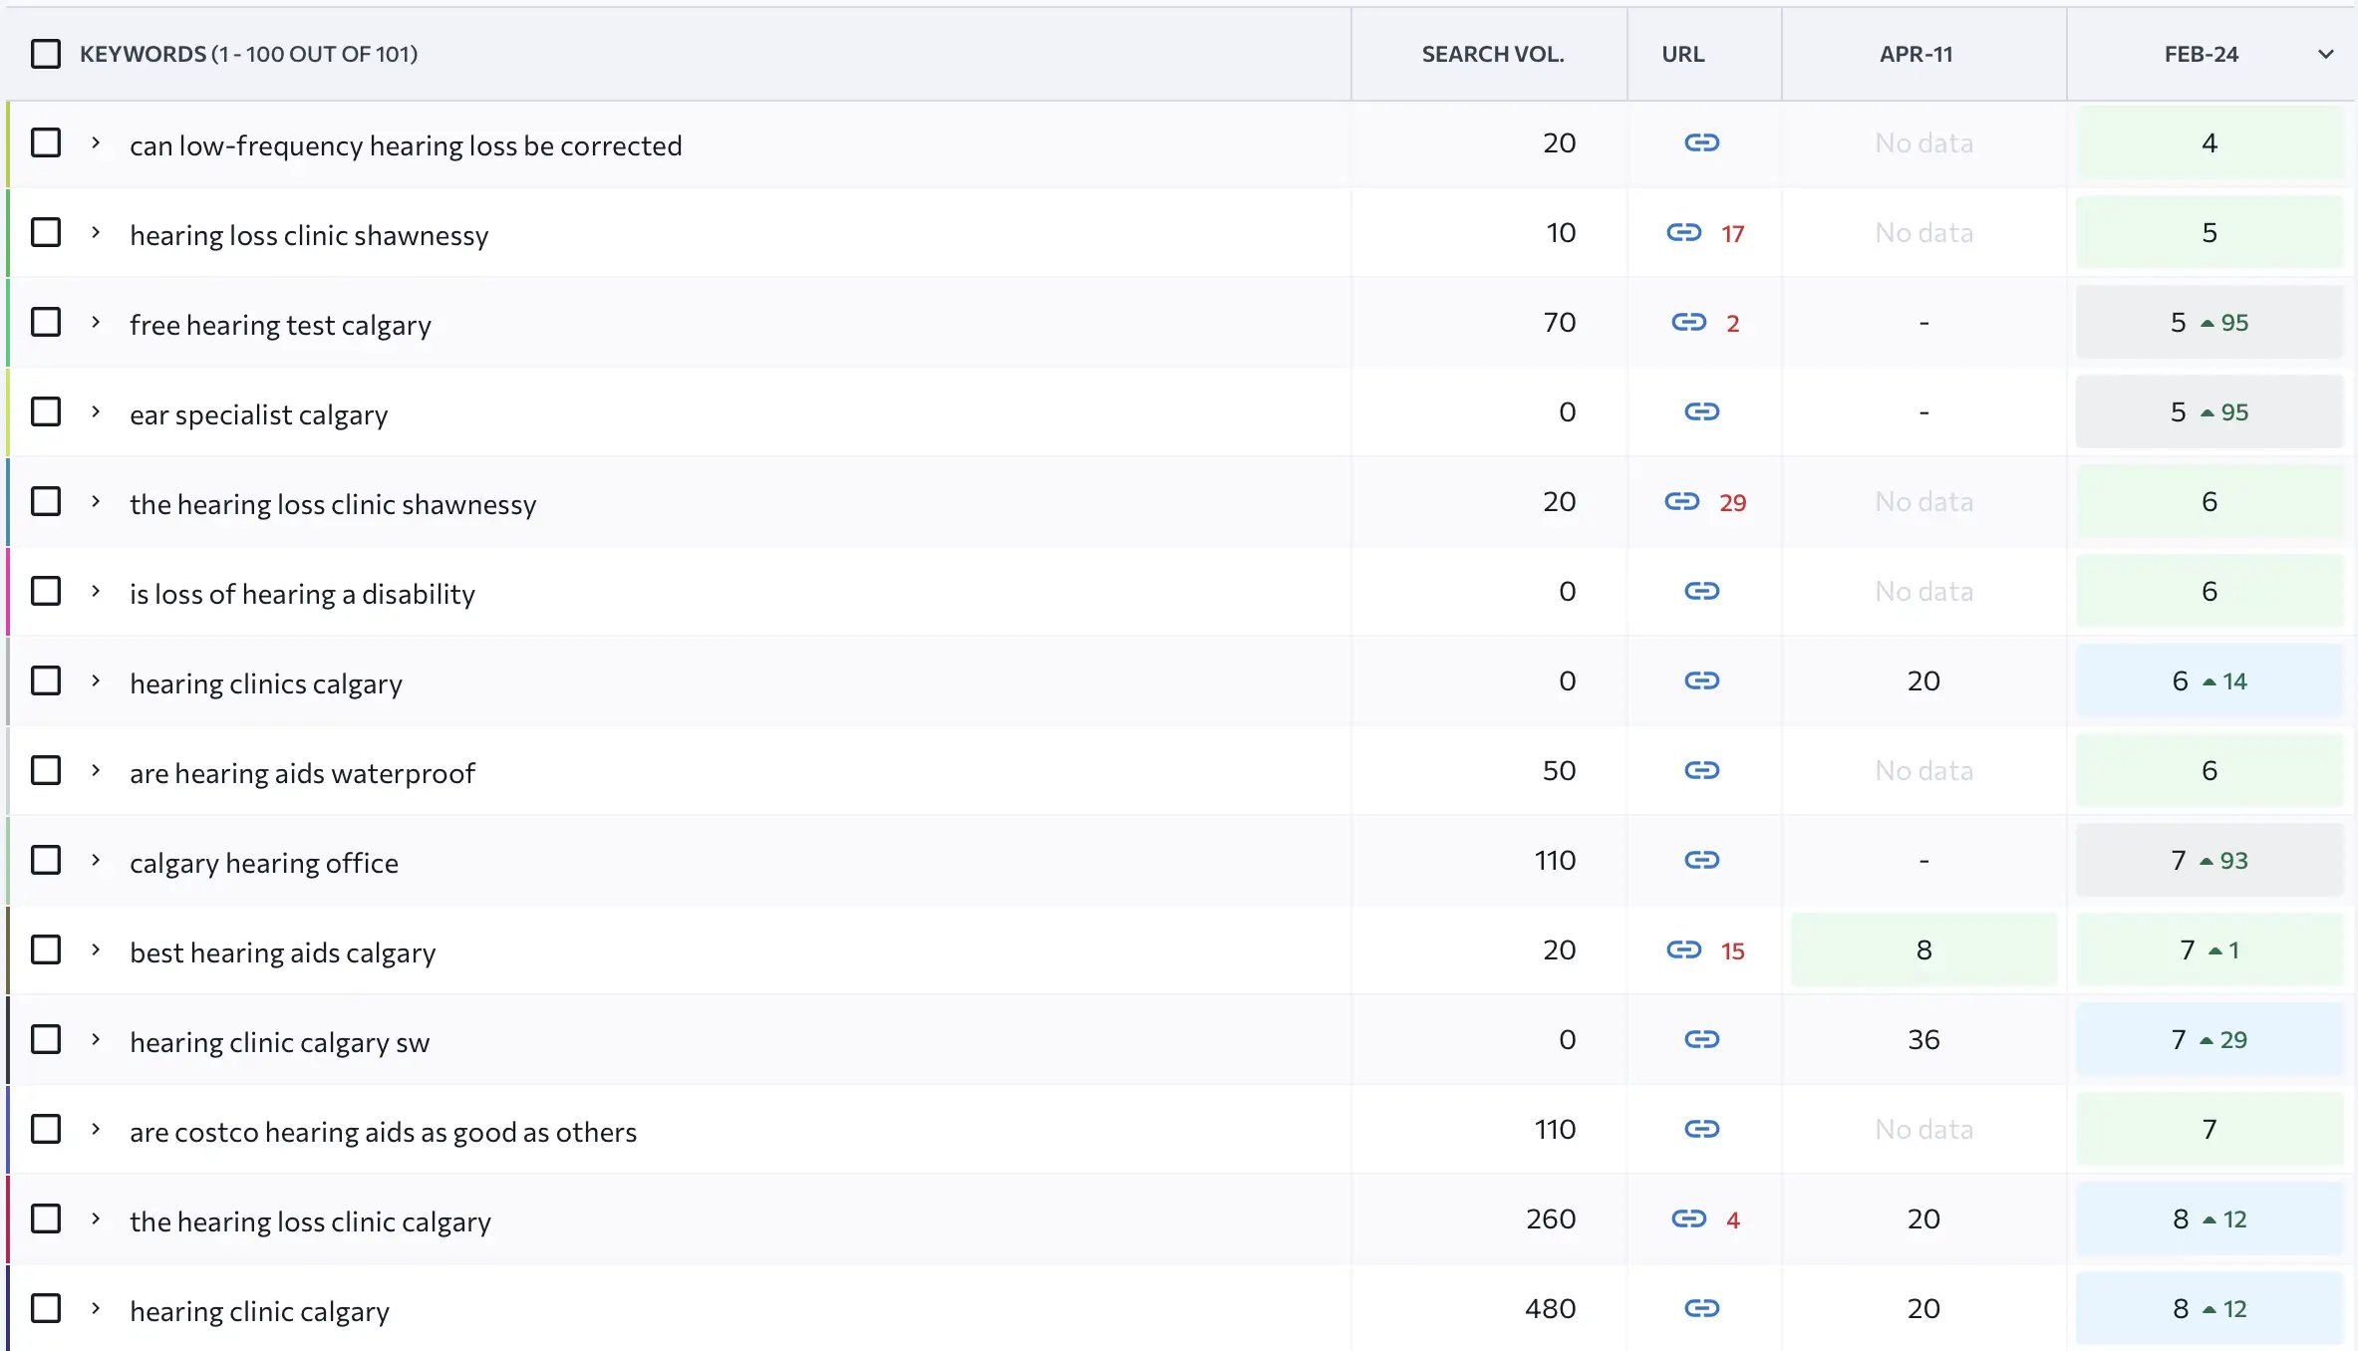Open URL link for 'the hearing loss clinic calgary'
The width and height of the screenshot is (2358, 1351).
1688,1219
